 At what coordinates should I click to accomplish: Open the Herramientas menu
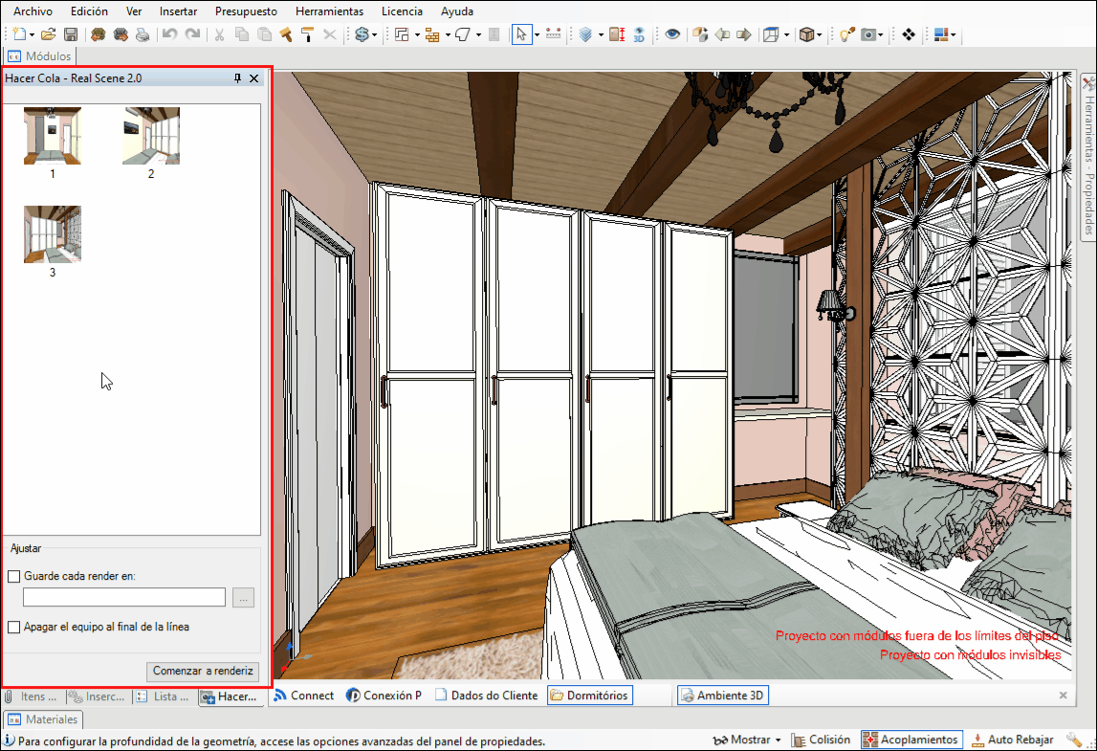pos(329,11)
